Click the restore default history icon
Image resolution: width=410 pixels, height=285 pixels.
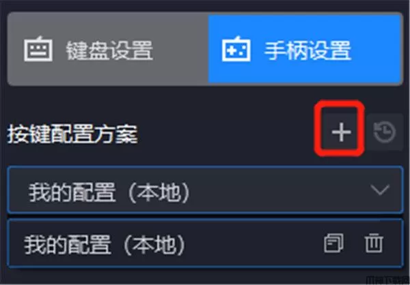pos(385,132)
